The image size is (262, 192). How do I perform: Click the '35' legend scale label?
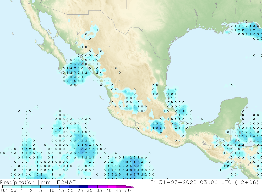click(x=99, y=190)
